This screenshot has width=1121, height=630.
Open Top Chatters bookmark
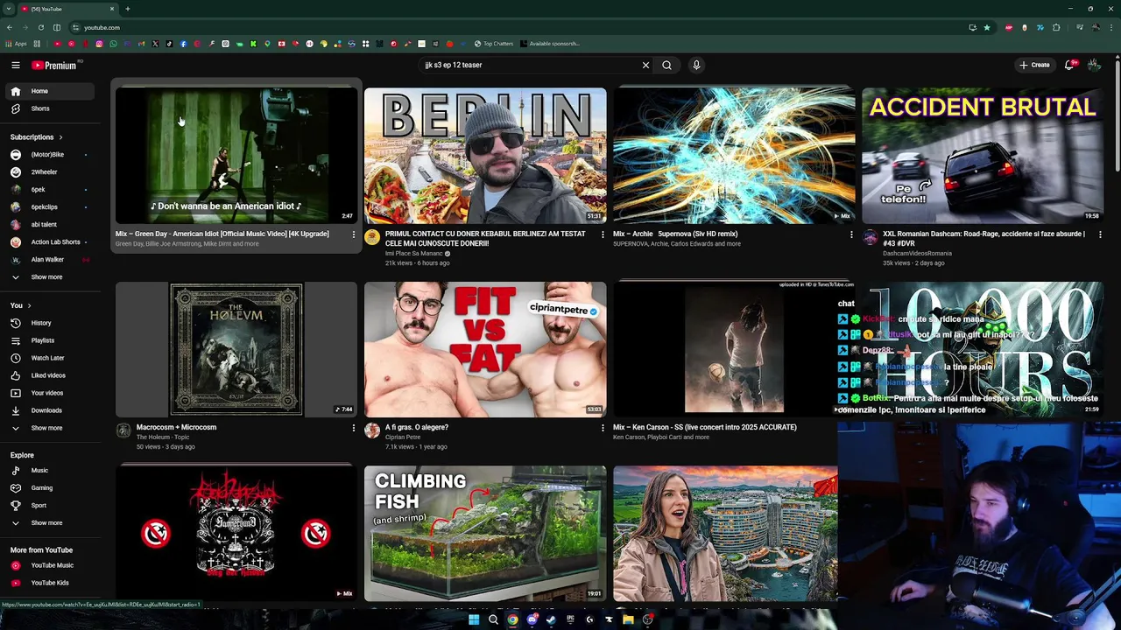tap(493, 44)
